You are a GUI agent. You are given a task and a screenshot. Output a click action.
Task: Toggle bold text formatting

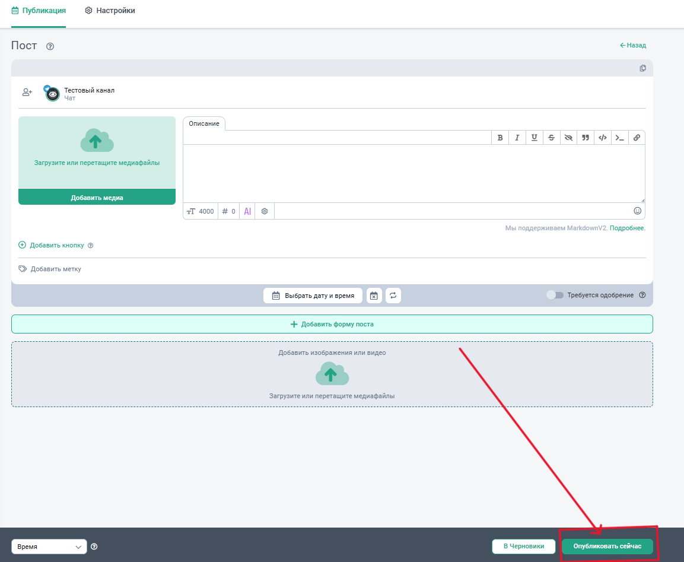tap(500, 138)
